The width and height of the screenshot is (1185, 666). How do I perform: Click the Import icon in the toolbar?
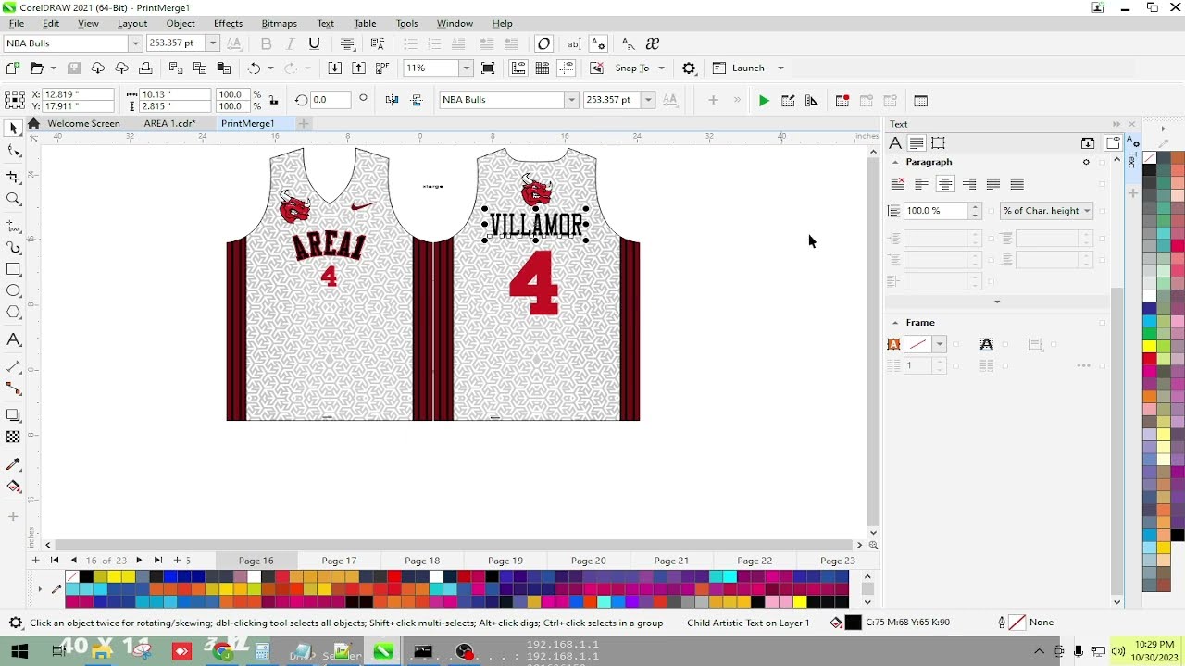334,68
